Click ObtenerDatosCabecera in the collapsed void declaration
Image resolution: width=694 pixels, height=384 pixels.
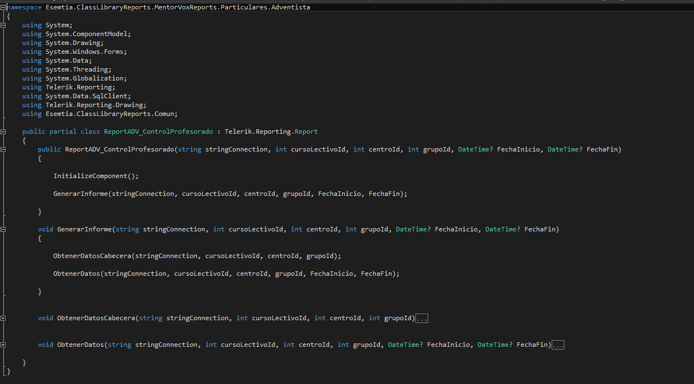tap(96, 318)
